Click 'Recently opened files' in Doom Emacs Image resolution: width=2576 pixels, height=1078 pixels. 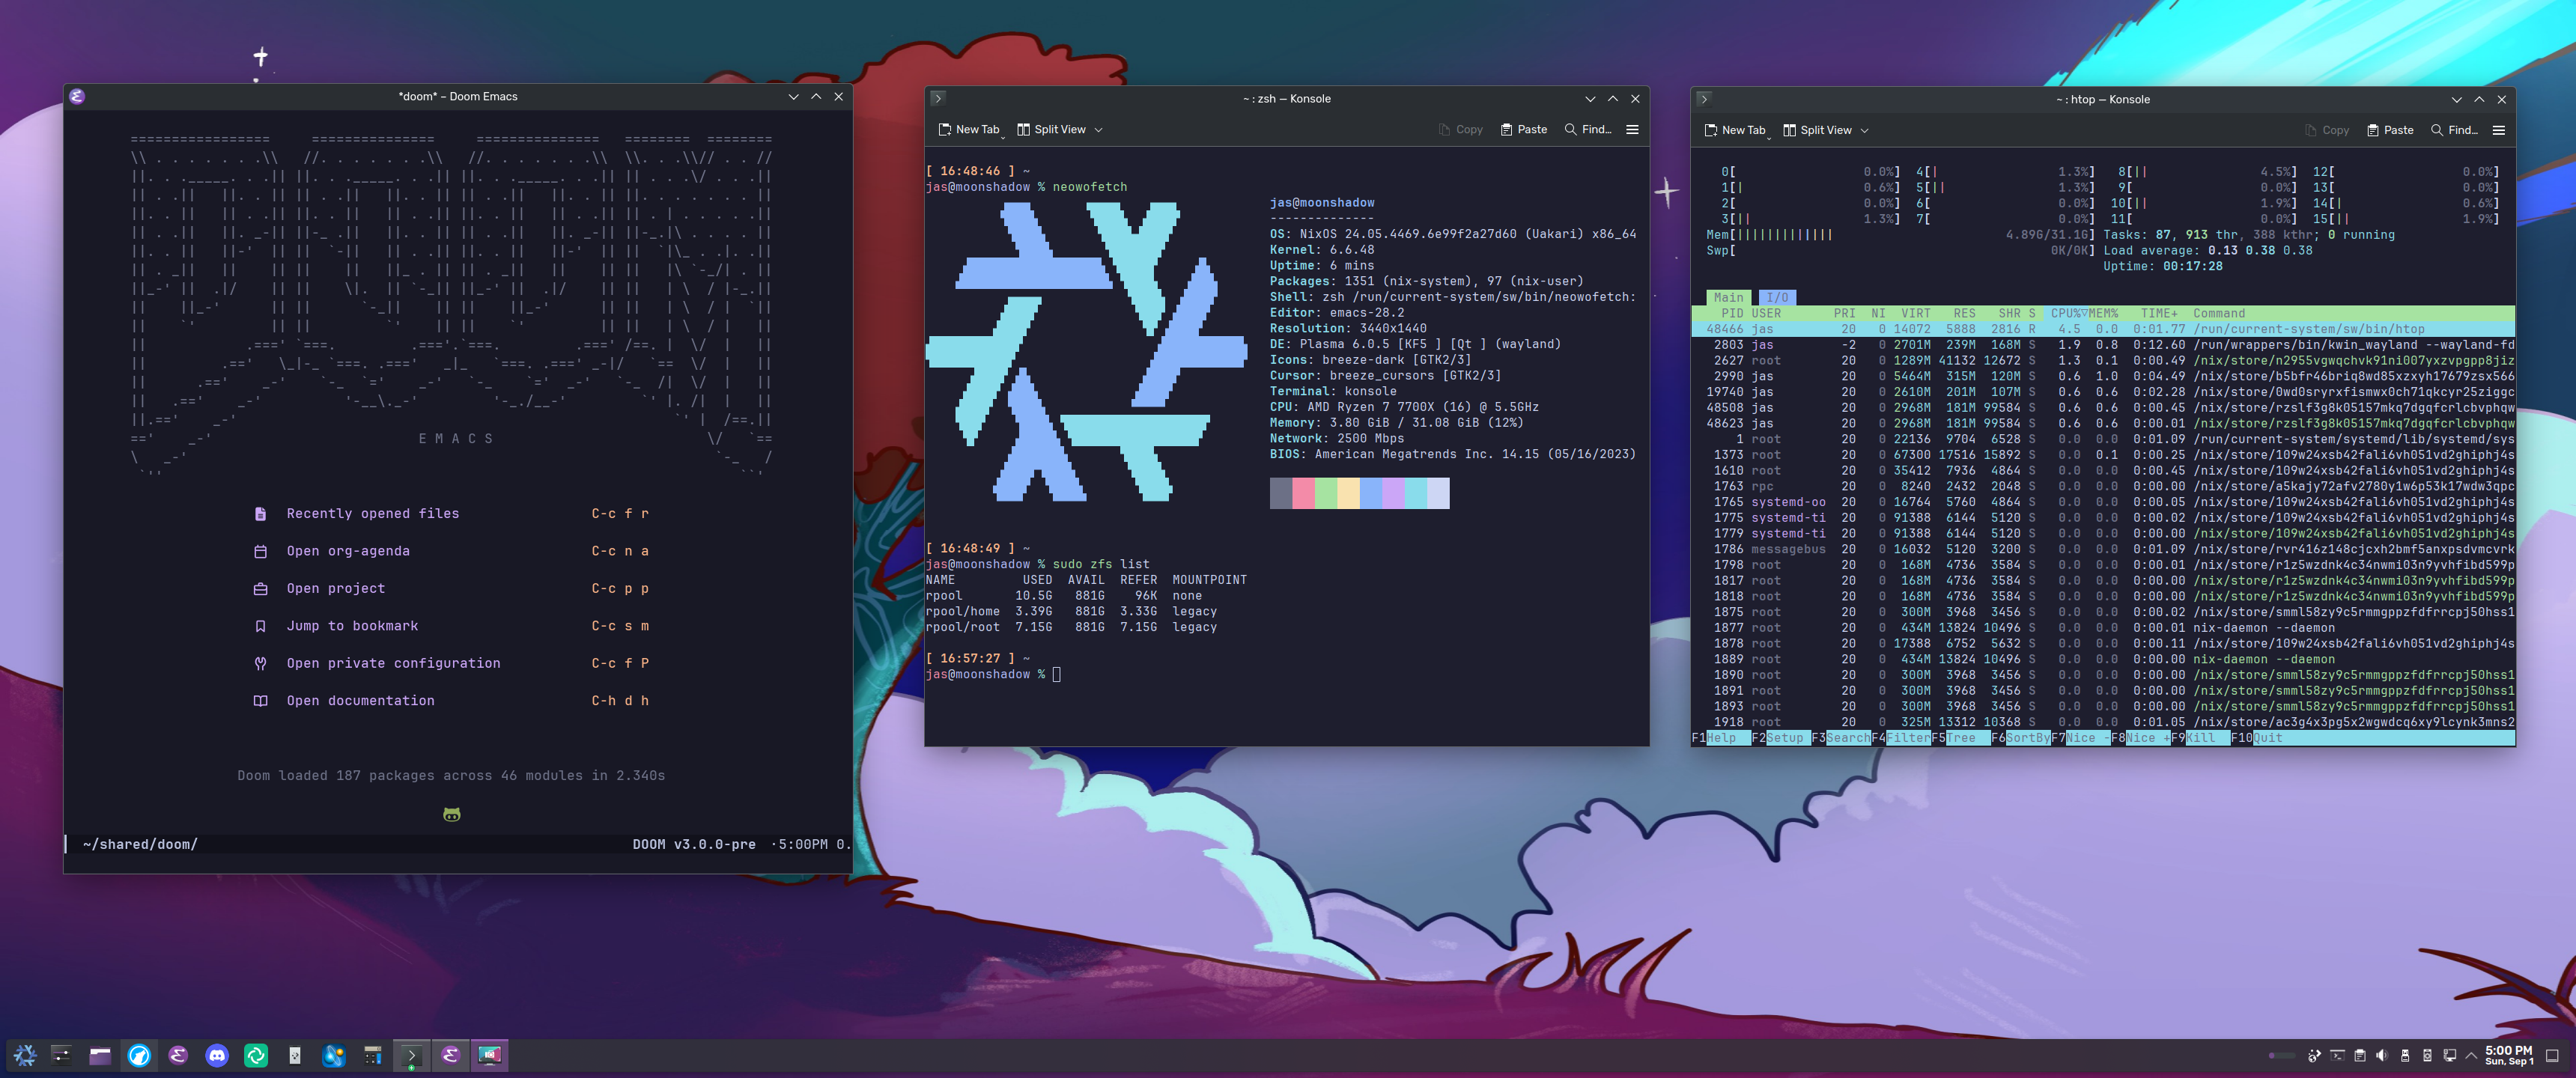coord(372,514)
